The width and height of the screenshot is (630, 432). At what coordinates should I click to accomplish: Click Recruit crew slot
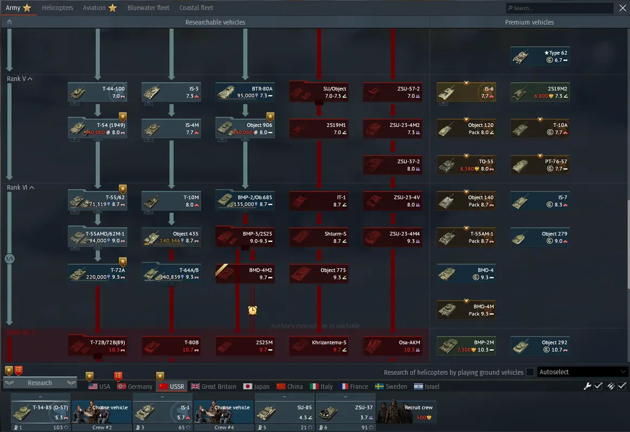[x=407, y=412]
